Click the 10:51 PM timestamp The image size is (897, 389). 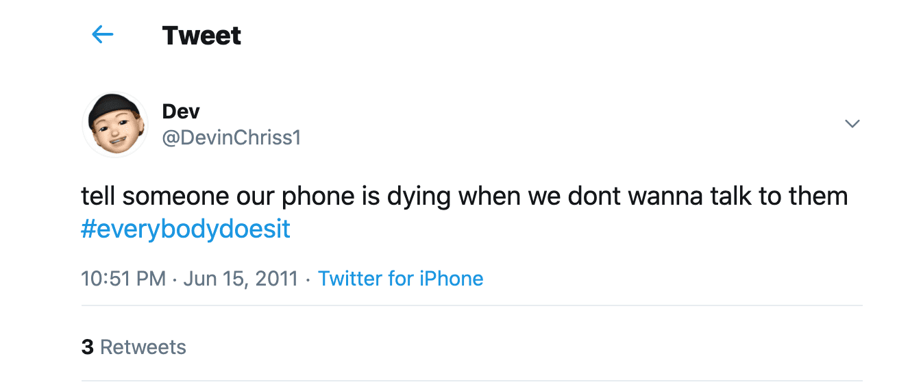pyautogui.click(x=123, y=279)
